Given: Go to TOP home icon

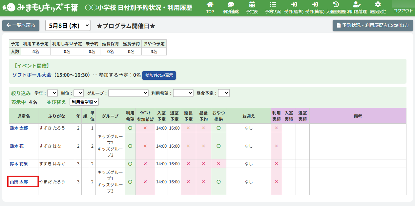Looking at the screenshot, I should [210, 5].
